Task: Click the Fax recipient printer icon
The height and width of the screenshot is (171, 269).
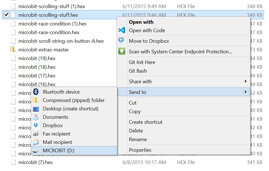Action: 36,134
